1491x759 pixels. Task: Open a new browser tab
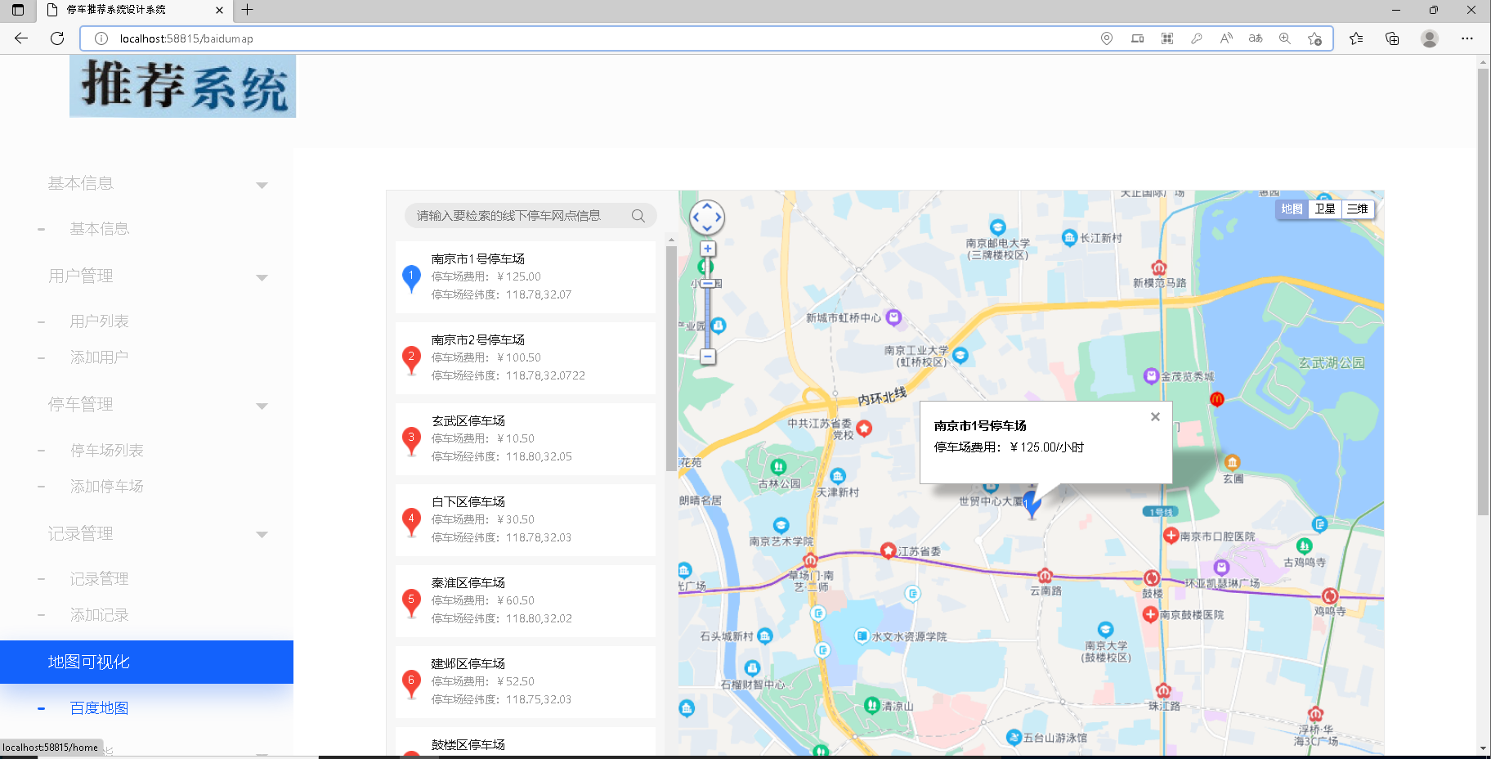click(x=247, y=10)
